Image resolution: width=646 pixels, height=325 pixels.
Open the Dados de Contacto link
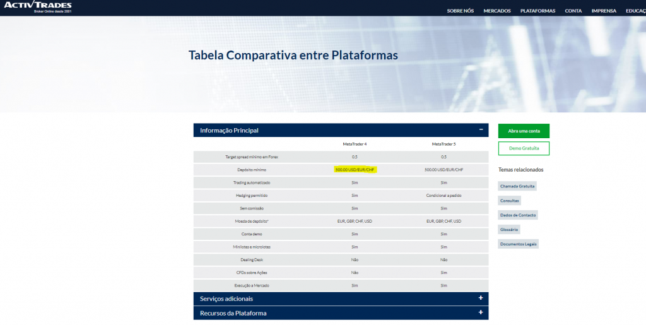tap(518, 215)
